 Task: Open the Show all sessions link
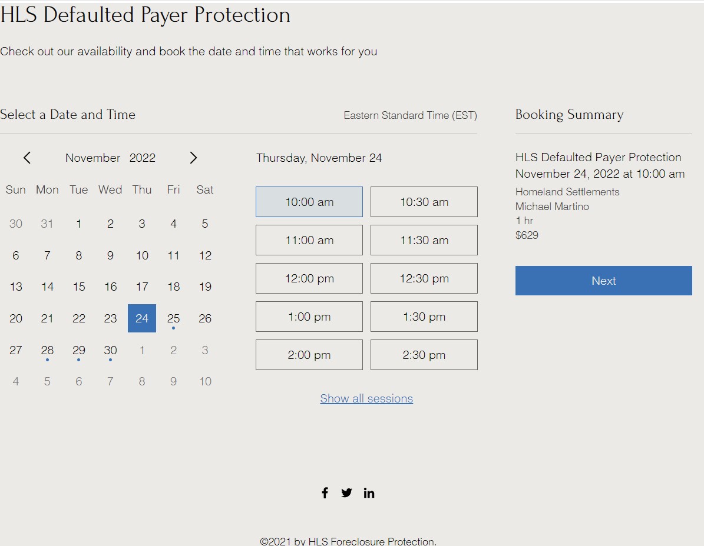(366, 398)
